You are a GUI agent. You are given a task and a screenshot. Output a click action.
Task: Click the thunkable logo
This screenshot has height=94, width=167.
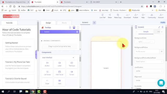coord(11,16)
